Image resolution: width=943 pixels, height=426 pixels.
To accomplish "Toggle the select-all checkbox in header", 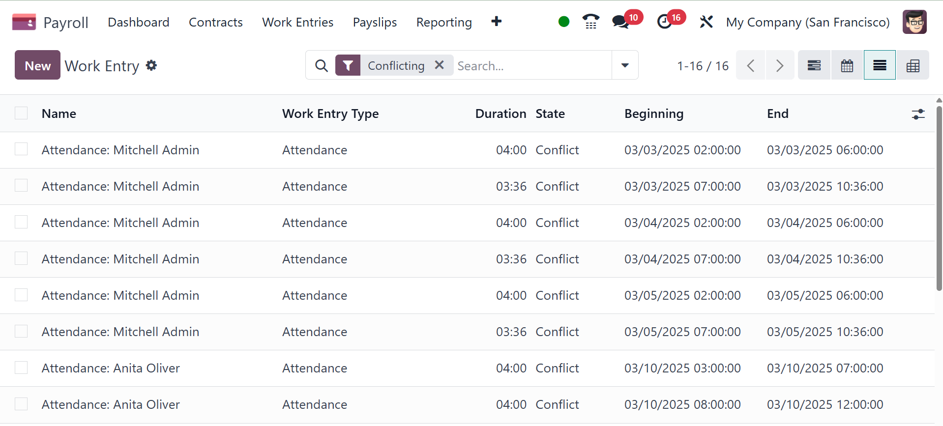I will [x=21, y=114].
